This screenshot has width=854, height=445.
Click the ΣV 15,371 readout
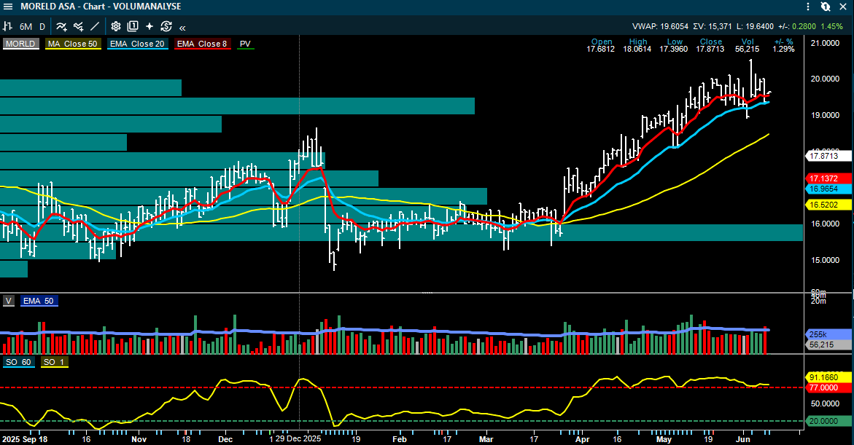[713, 27]
